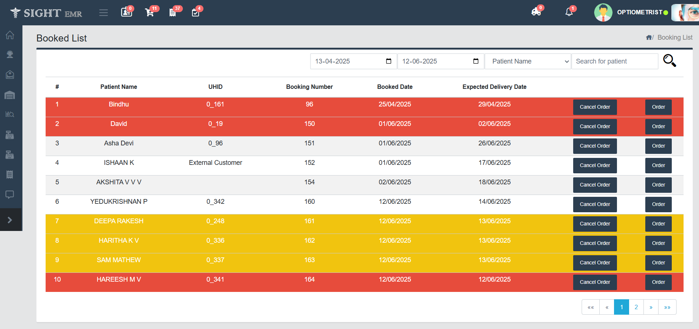Click the Booking List breadcrumb home link
Image resolution: width=699 pixels, height=329 pixels.
pyautogui.click(x=649, y=37)
